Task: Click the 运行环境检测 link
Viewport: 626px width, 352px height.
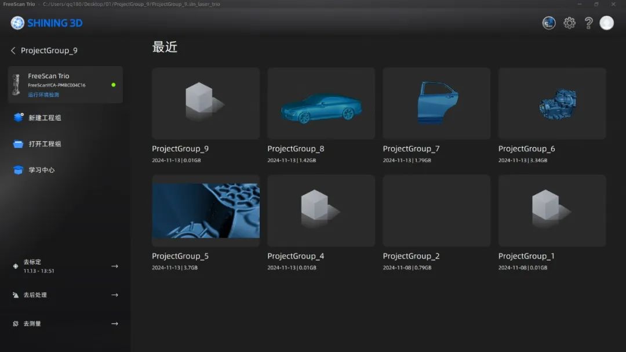Action: [x=43, y=95]
